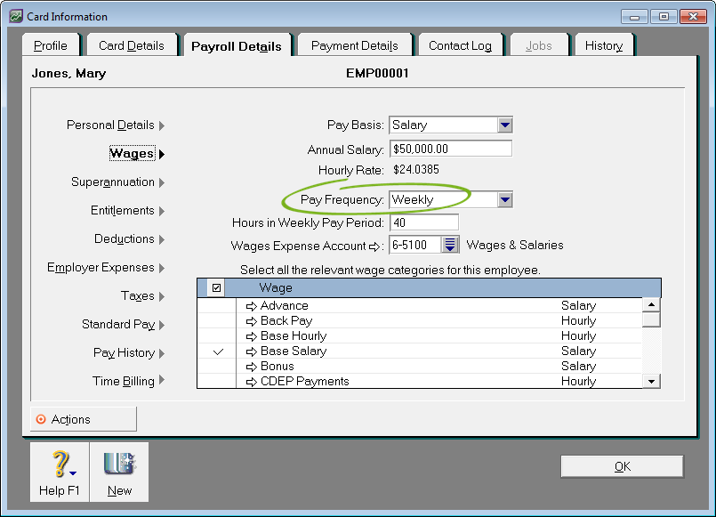Toggle the select-all checkbox in Wage header
This screenshot has height=517, width=716.
point(217,288)
